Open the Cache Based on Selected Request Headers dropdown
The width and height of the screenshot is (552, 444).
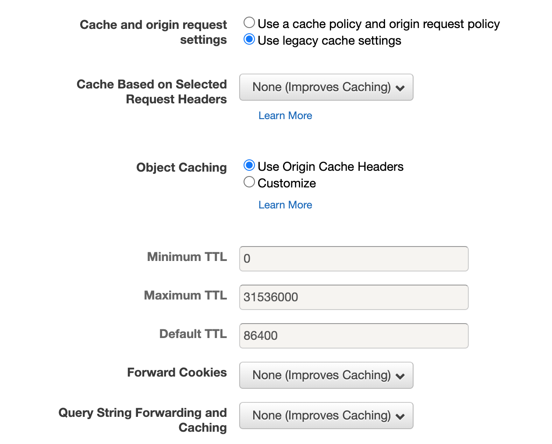326,87
